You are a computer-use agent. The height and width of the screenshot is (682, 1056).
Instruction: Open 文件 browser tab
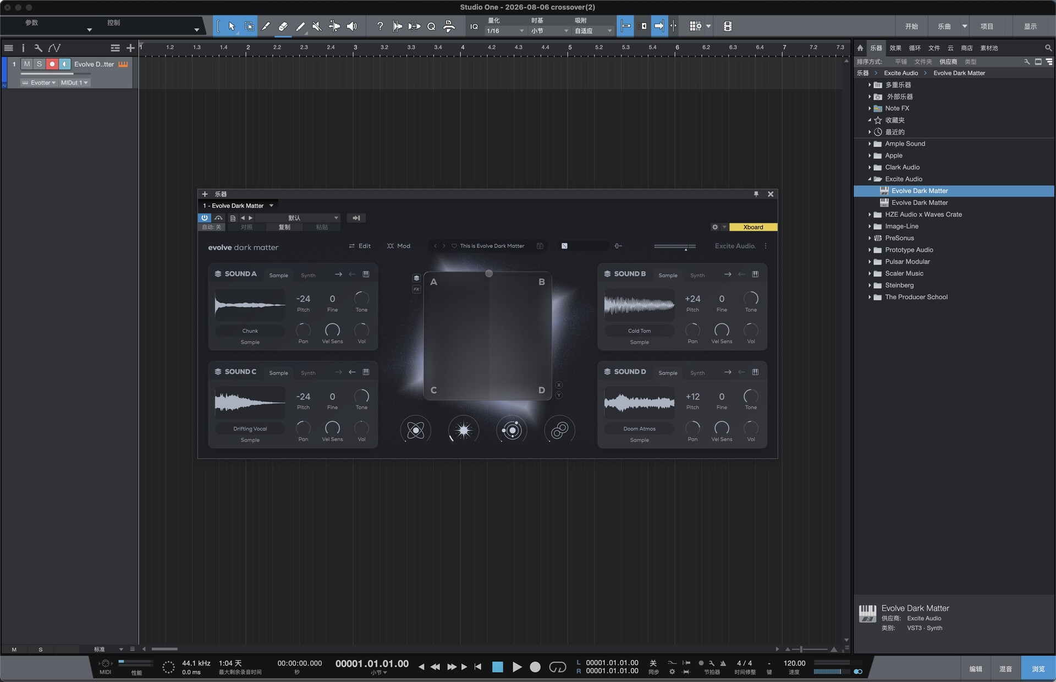934,48
